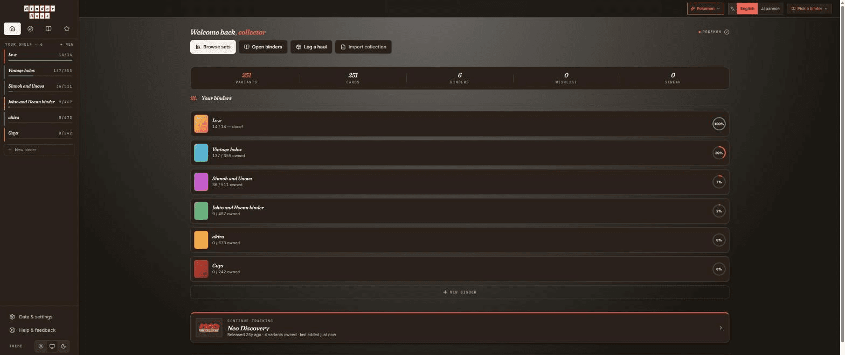Click chevron arrow on Neo Discovery card

point(721,328)
